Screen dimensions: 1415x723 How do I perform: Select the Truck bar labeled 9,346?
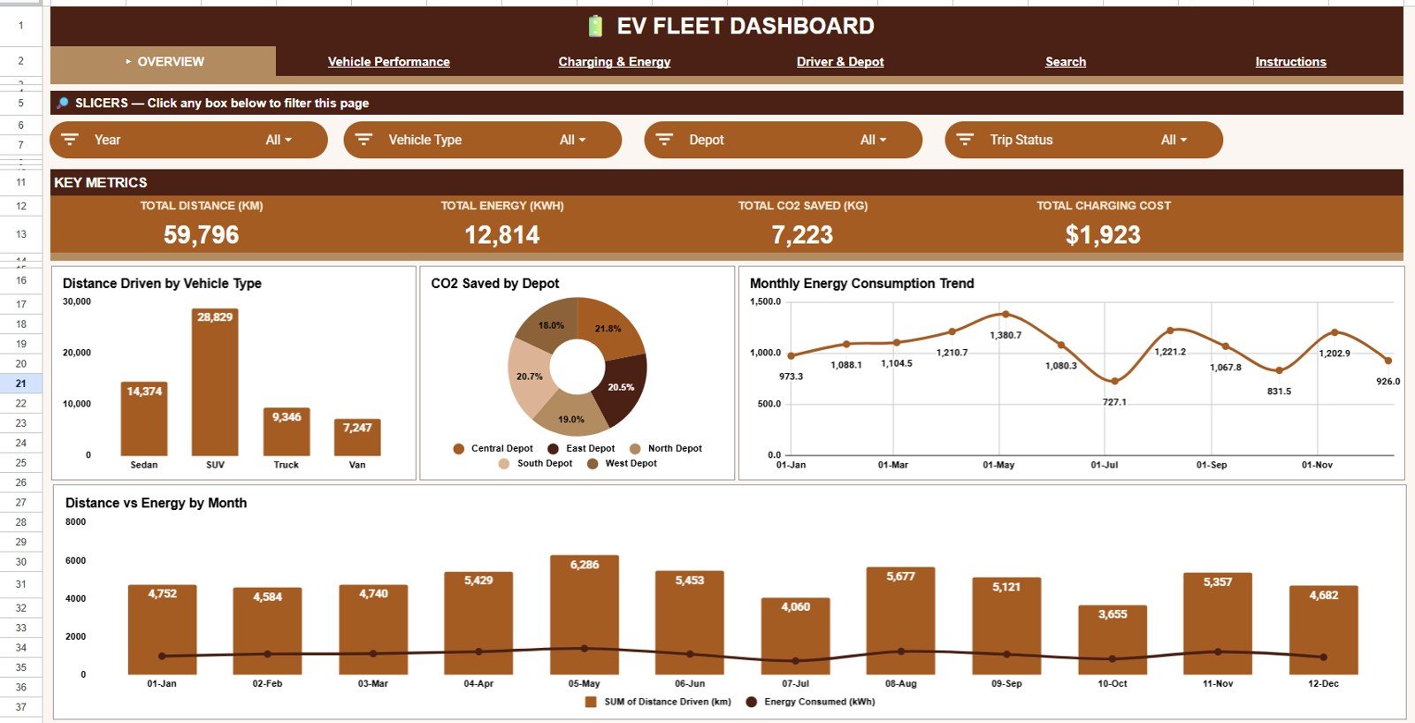[x=287, y=431]
